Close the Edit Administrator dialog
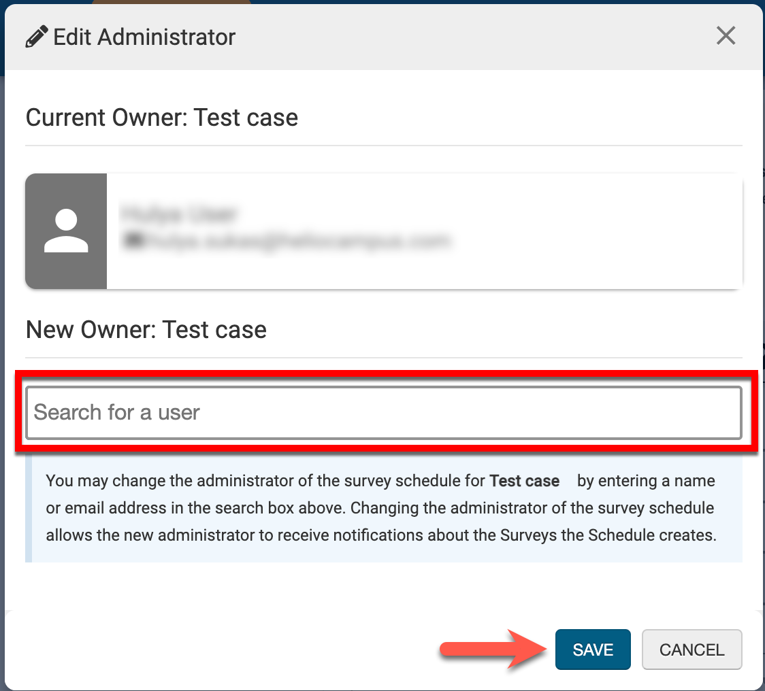 [x=726, y=36]
